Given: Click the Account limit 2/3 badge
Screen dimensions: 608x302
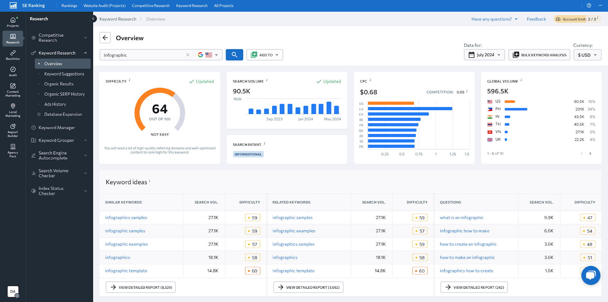Looking at the screenshot, I should (x=576, y=19).
